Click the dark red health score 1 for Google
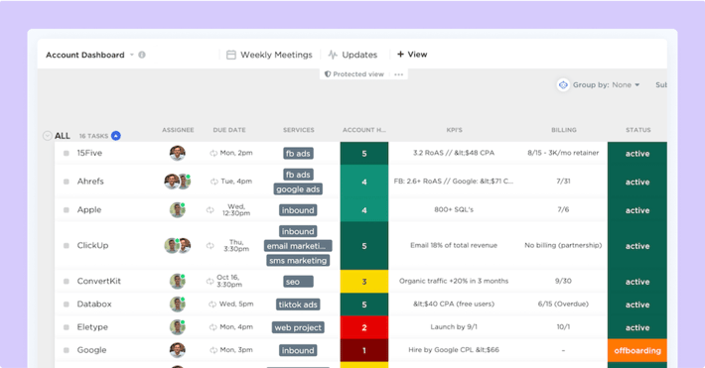The width and height of the screenshot is (705, 368). pyautogui.click(x=364, y=350)
